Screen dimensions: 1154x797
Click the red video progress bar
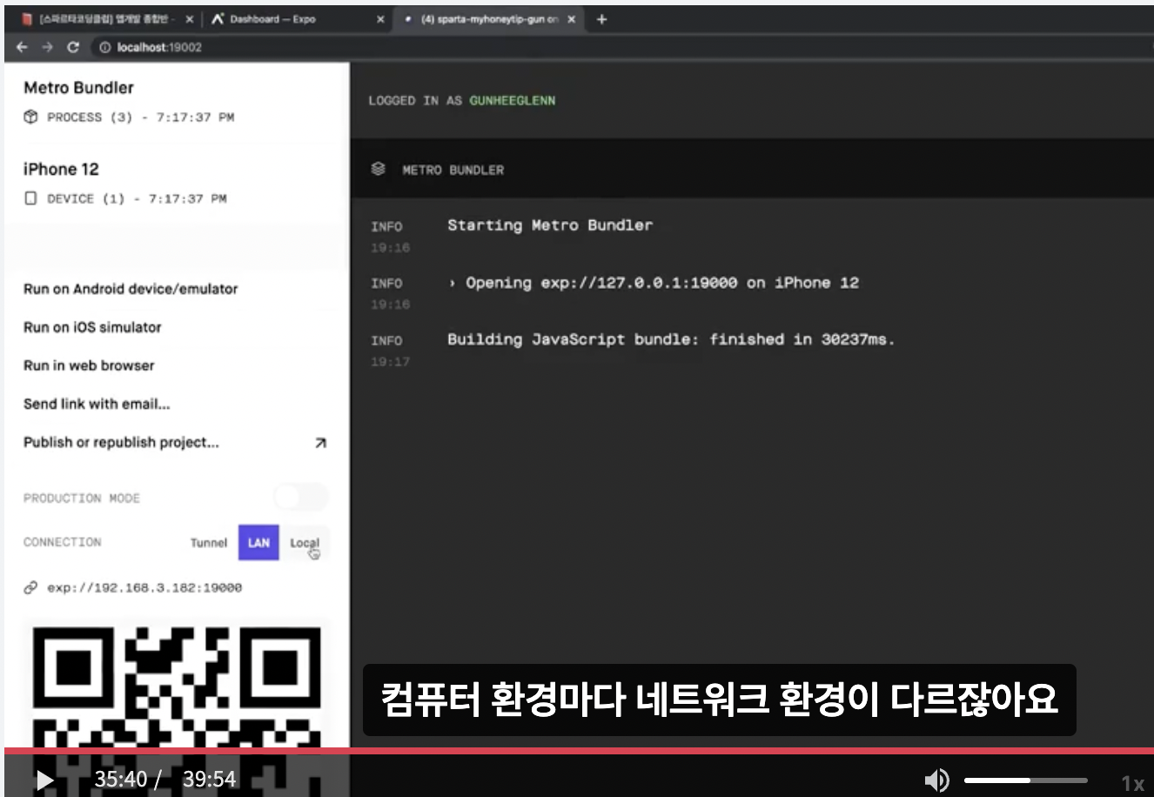[579, 751]
